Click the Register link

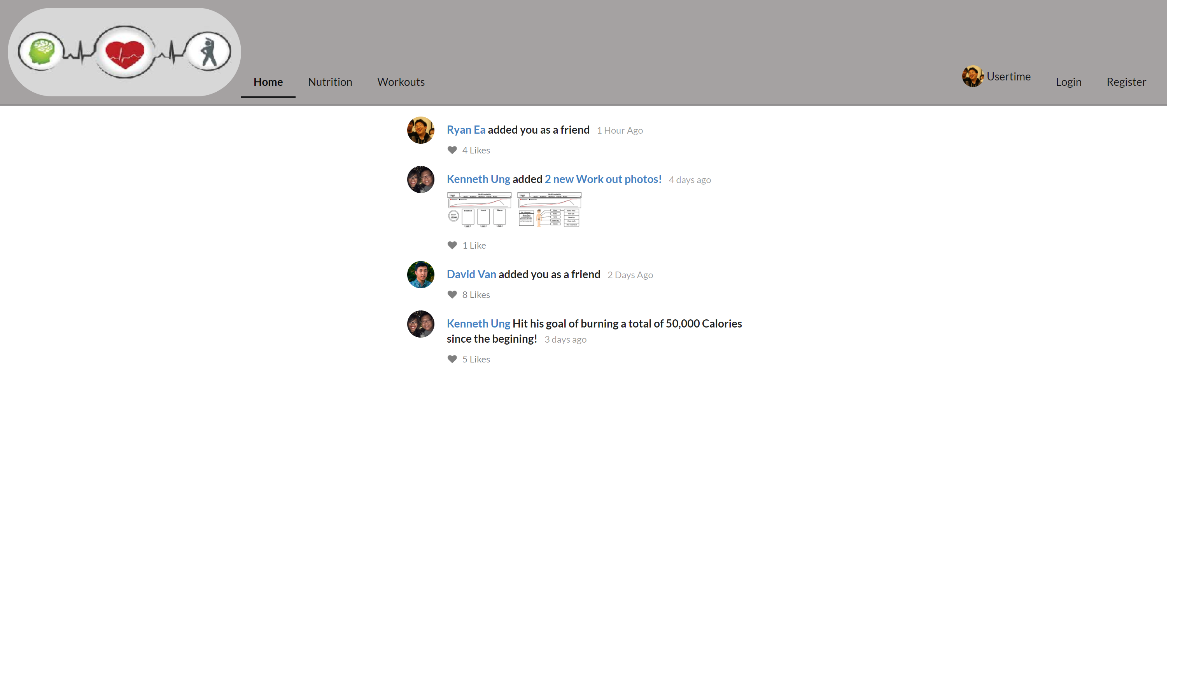[1126, 82]
